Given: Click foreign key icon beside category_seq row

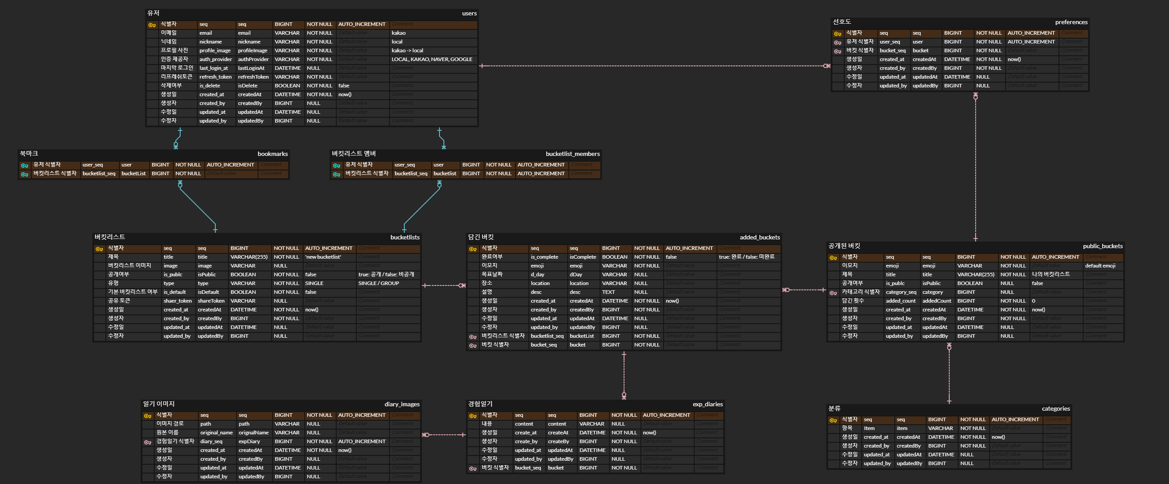Looking at the screenshot, I should point(833,293).
